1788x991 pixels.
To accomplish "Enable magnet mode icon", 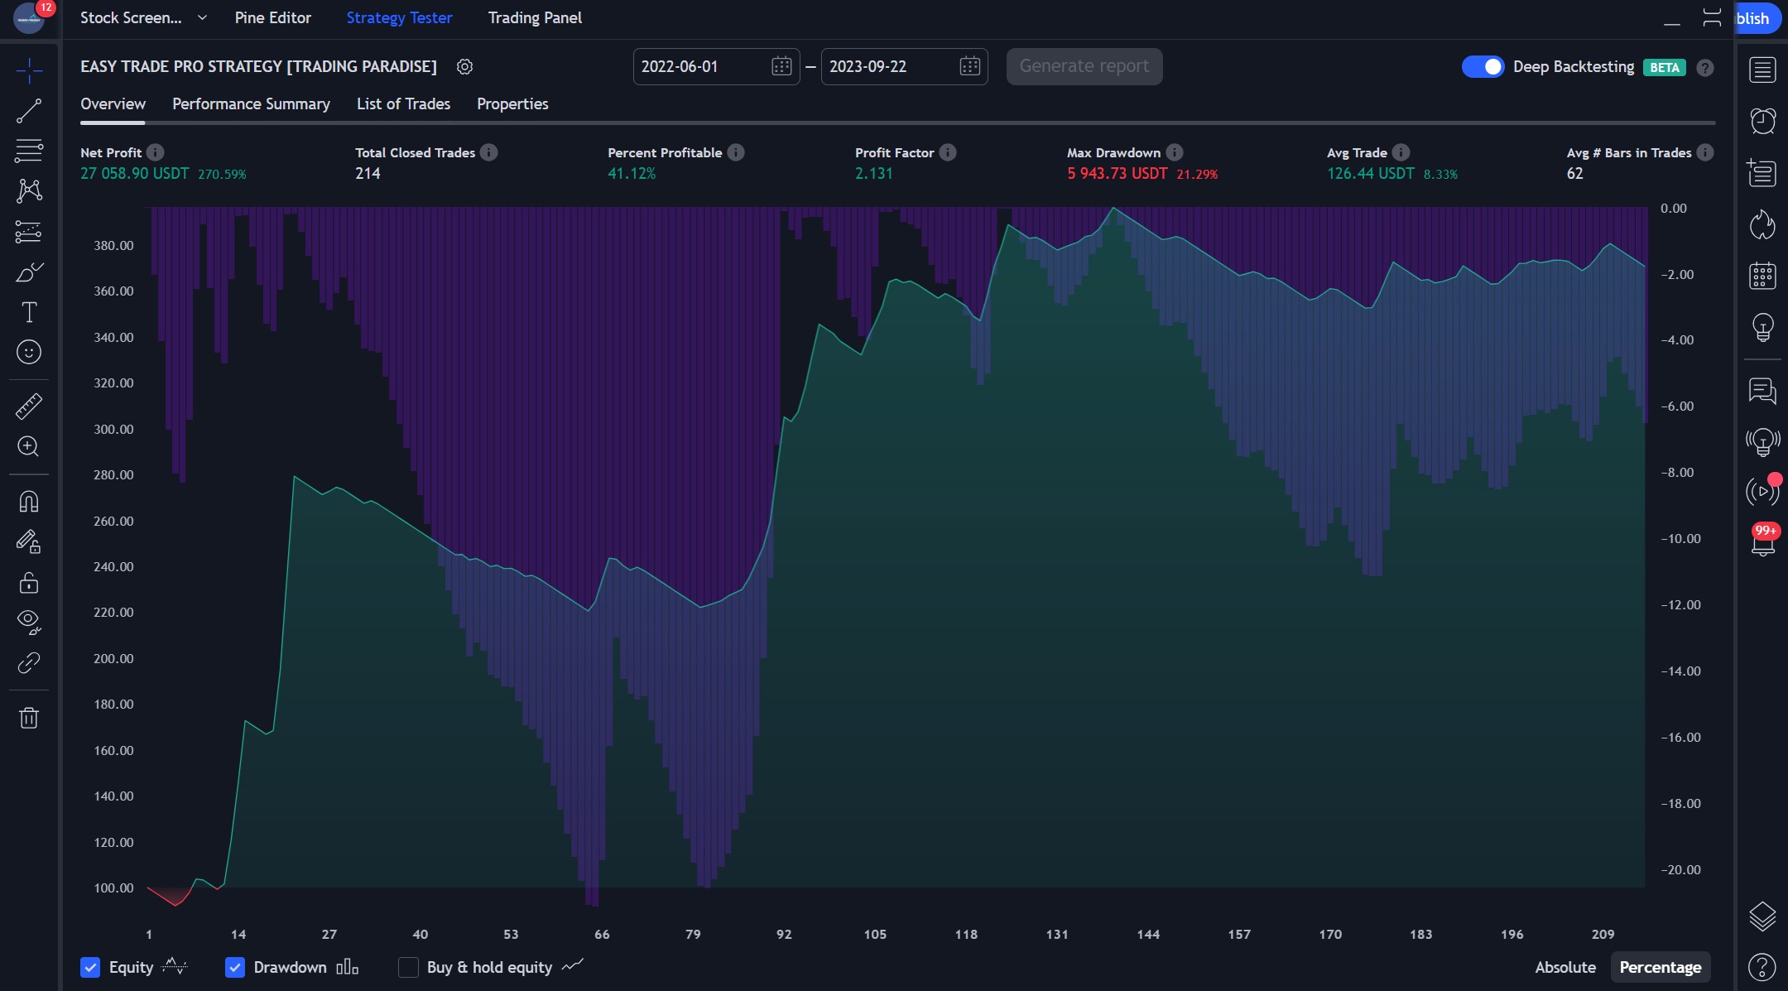I will [x=29, y=502].
